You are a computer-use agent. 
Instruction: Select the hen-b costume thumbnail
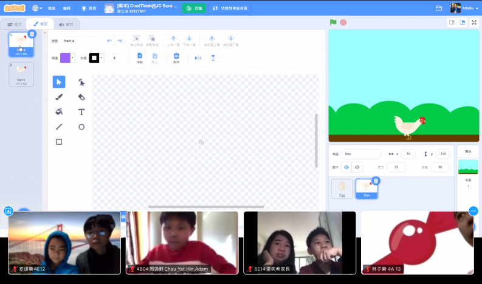point(21,74)
